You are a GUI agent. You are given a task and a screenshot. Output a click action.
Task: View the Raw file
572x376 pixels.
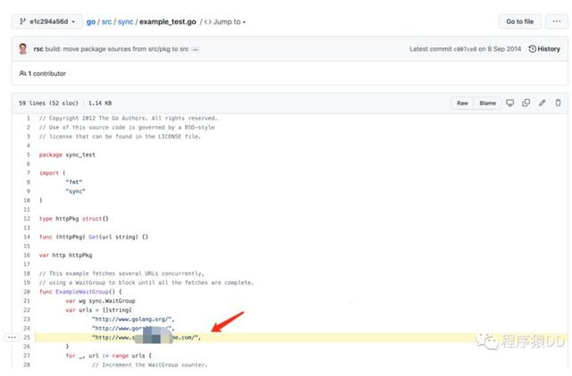coord(462,104)
